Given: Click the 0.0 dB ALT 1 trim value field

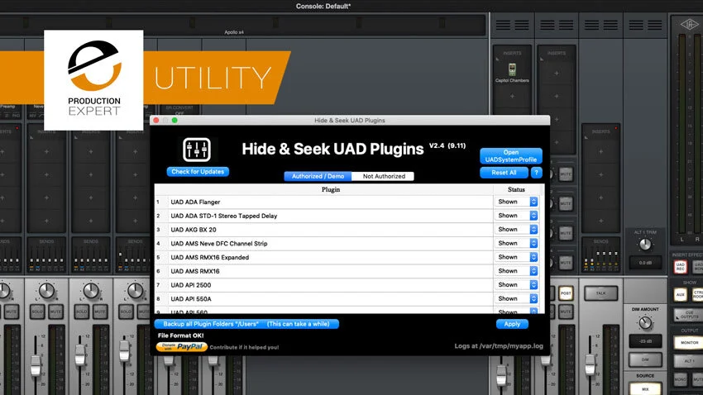Looking at the screenshot, I should [645, 263].
